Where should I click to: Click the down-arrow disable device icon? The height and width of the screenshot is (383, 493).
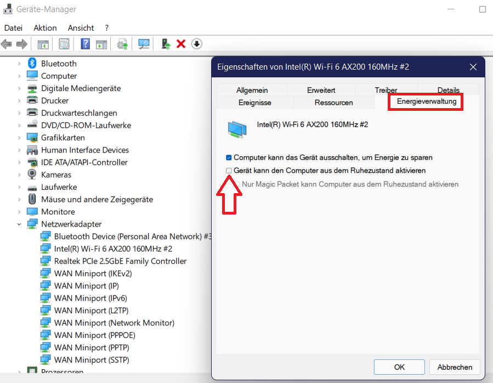[x=196, y=44]
